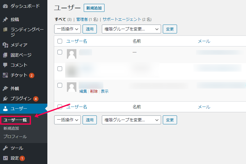Click the bottom 適用 button
This screenshot has width=246, height=164.
point(90,120)
